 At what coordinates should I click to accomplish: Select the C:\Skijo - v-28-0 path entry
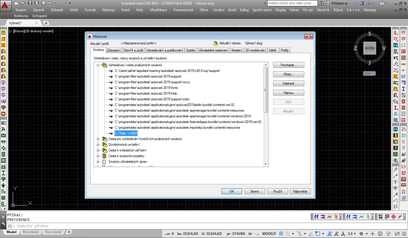point(126,133)
